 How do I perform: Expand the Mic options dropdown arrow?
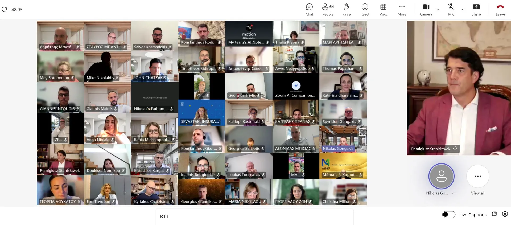[463, 9]
